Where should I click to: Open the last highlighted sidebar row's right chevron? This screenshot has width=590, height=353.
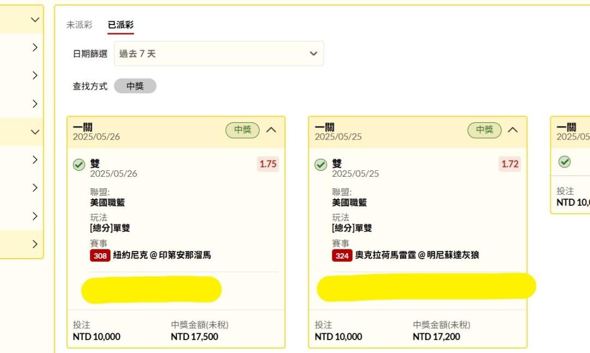click(35, 244)
